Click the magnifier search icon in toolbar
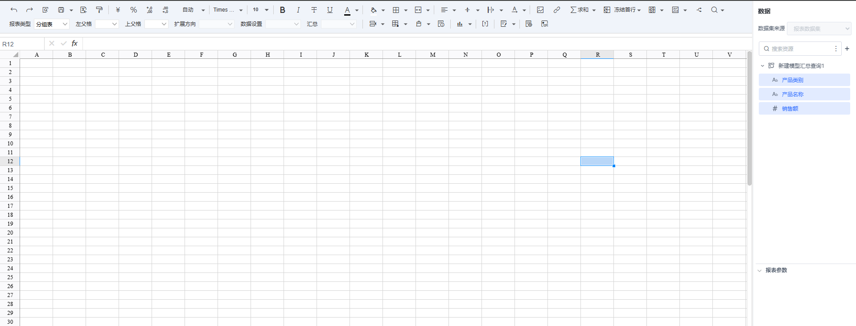 [x=714, y=10]
